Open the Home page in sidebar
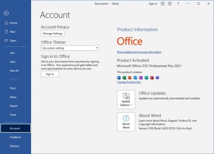This screenshot has height=154, width=214. pyautogui.click(x=14, y=23)
